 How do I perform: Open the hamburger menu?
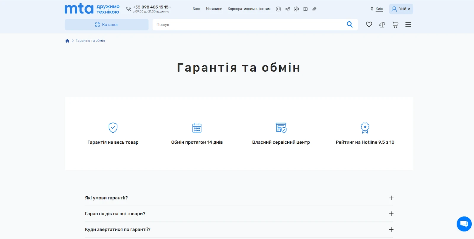408,25
